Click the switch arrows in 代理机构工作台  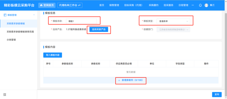(79, 5)
